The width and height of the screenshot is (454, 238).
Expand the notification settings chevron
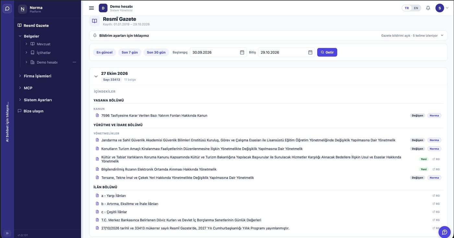tap(442, 36)
